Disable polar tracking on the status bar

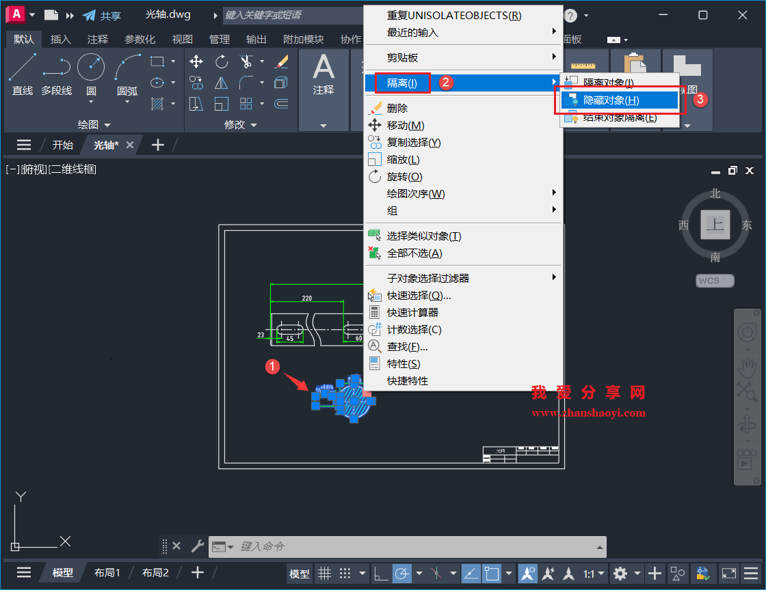401,574
